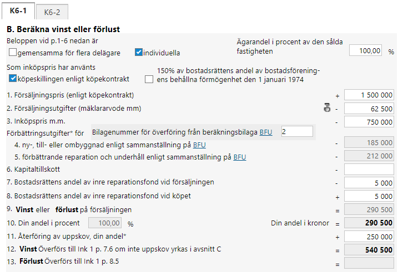Edit Försäljningspris field showing 1 500 000
Viewport: 398px width, 272px height.
[x=369, y=95]
